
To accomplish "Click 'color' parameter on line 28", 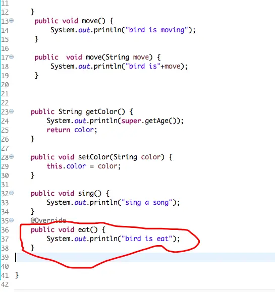I will tap(150, 157).
